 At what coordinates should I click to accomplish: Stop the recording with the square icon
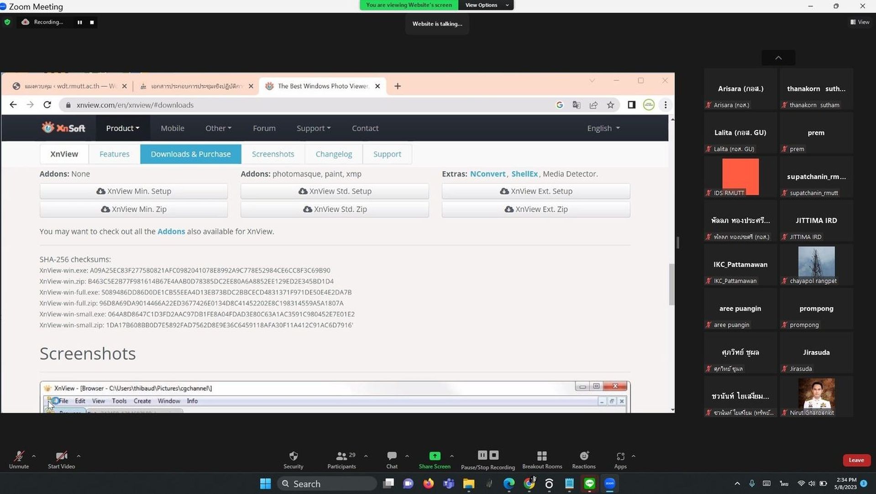click(x=92, y=22)
